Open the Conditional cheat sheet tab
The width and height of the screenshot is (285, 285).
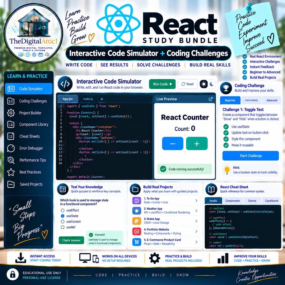coord(272,201)
